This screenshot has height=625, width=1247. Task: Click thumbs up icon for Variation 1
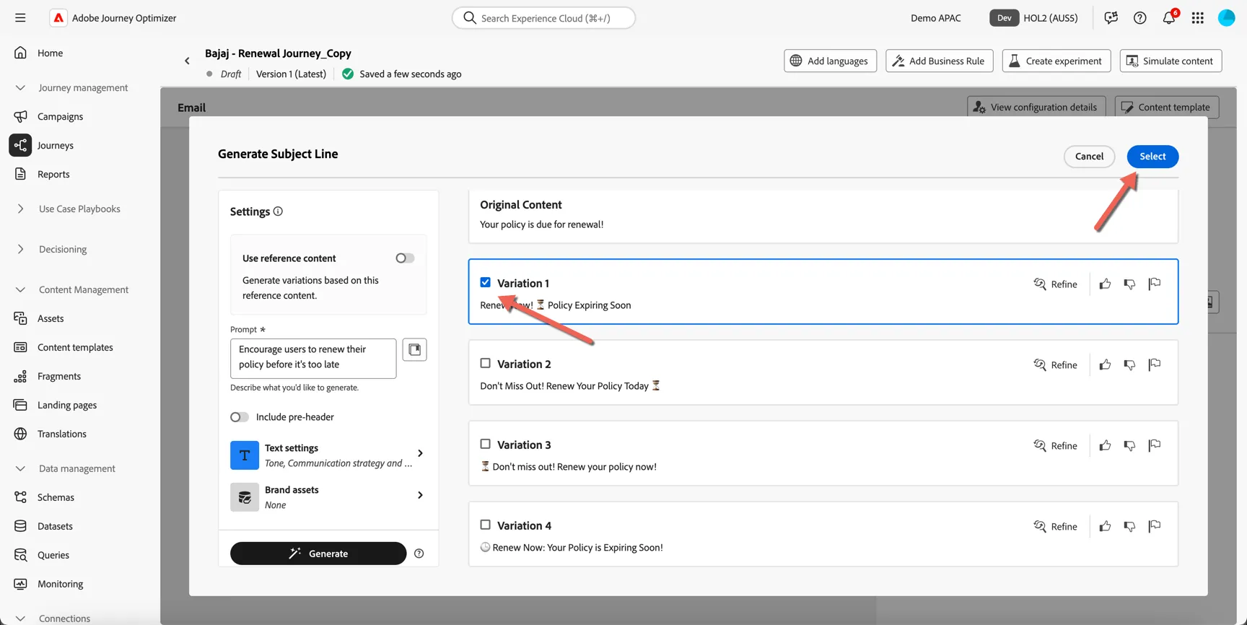1105,284
